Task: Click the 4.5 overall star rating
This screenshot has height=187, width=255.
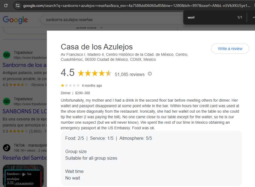Action: pyautogui.click(x=95, y=73)
